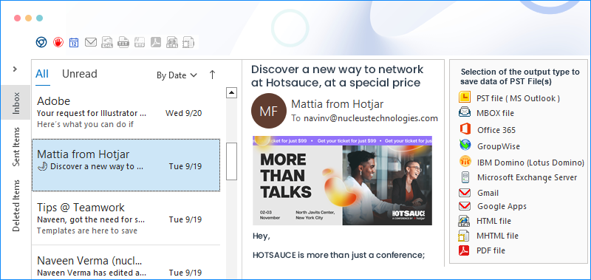Click the envelope mail toolbar icon
This screenshot has width=591, height=280.
(91, 42)
